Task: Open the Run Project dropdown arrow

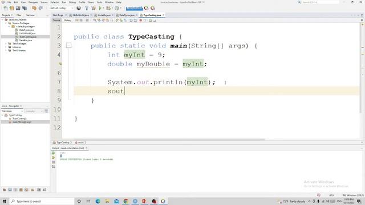Action: point(104,8)
